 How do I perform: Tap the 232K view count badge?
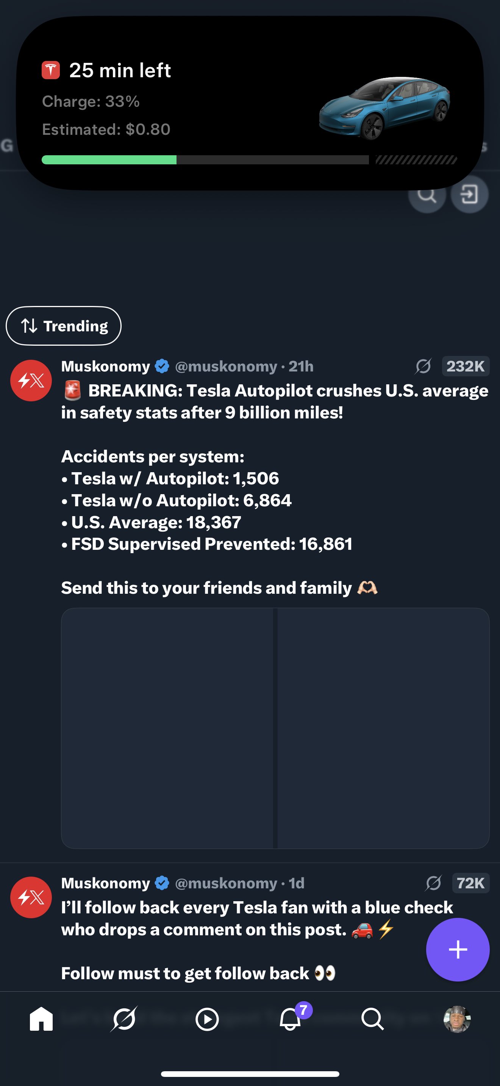click(x=466, y=366)
